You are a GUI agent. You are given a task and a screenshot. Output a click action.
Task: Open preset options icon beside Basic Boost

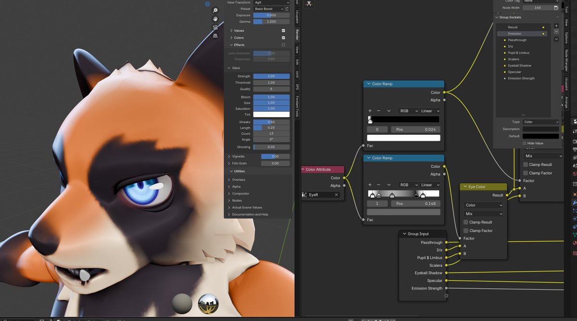tap(287, 9)
